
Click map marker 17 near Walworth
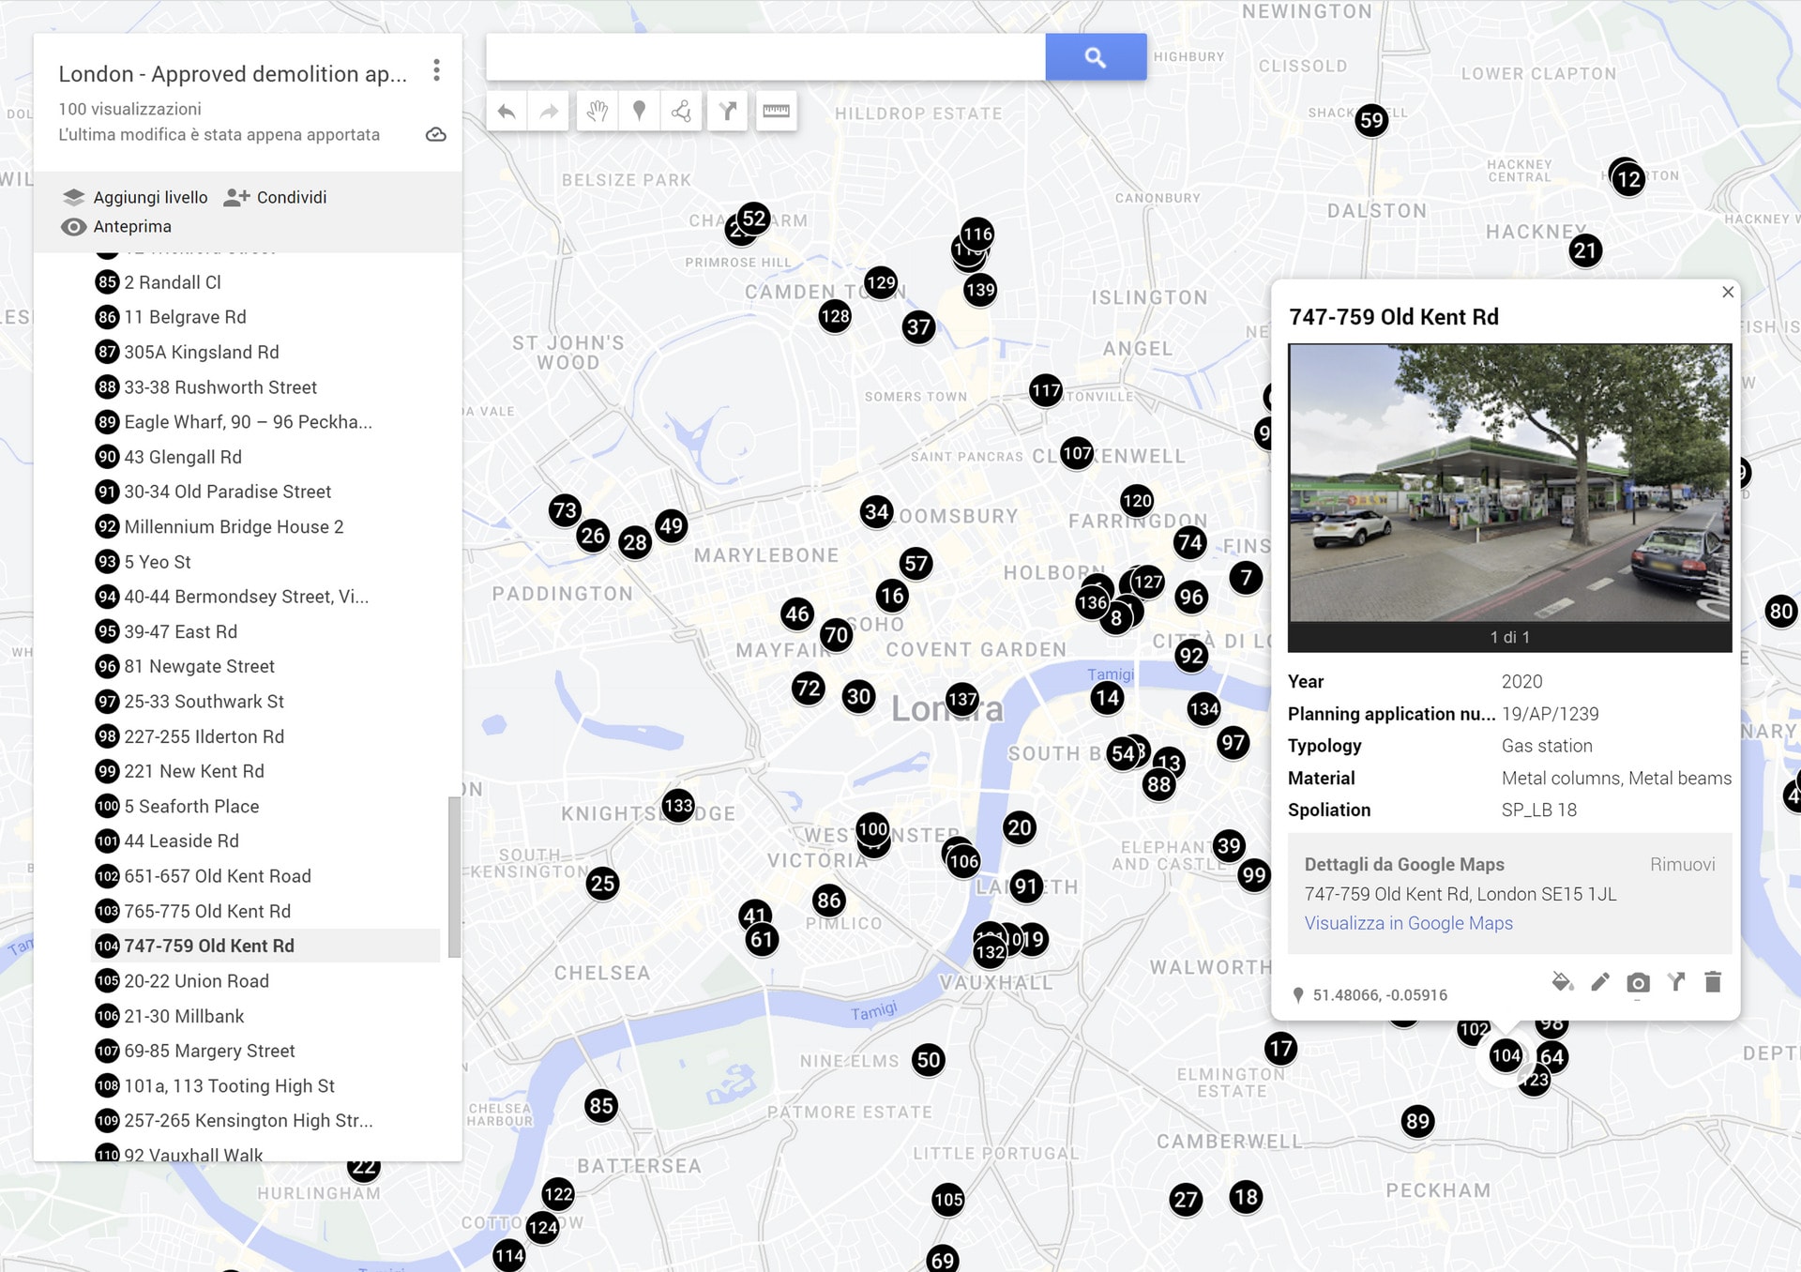(1280, 1048)
